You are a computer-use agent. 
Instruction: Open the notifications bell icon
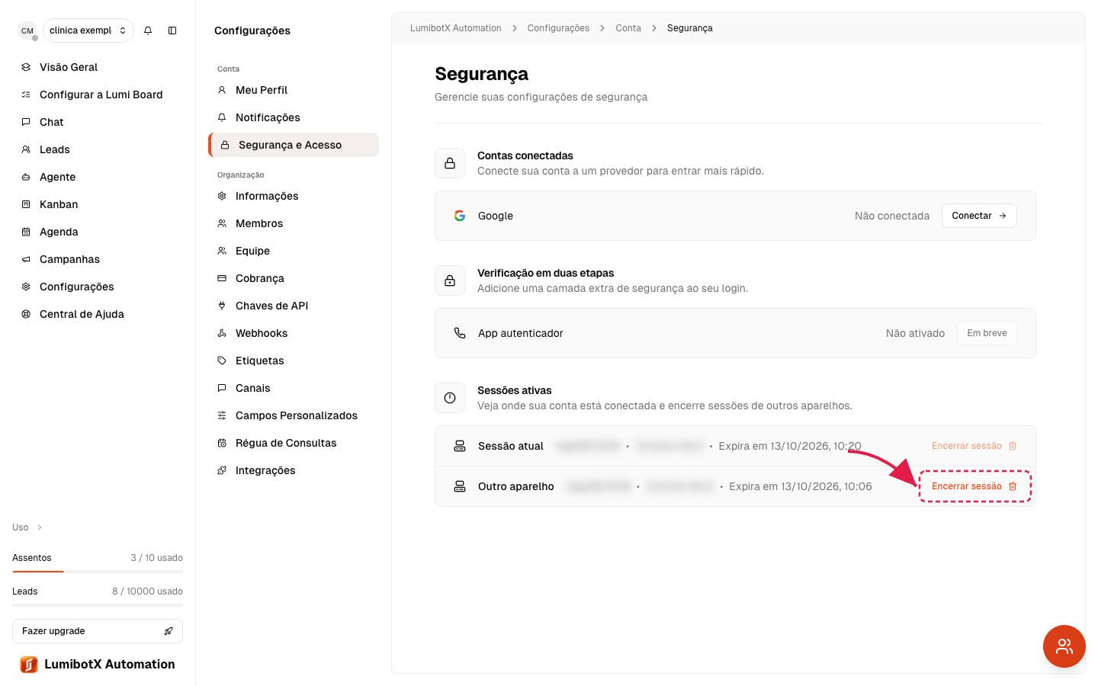(148, 30)
